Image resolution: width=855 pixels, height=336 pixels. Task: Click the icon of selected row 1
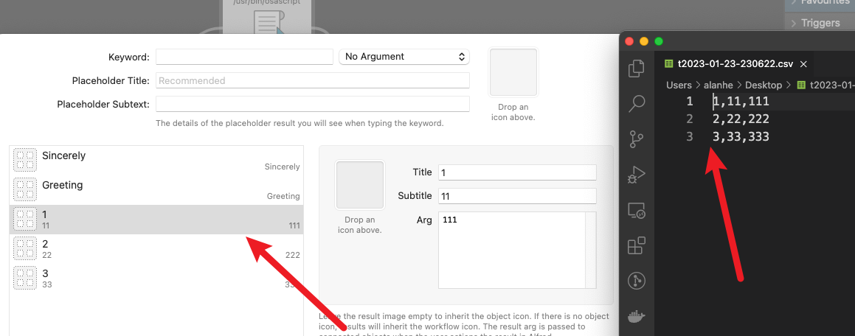(x=24, y=220)
